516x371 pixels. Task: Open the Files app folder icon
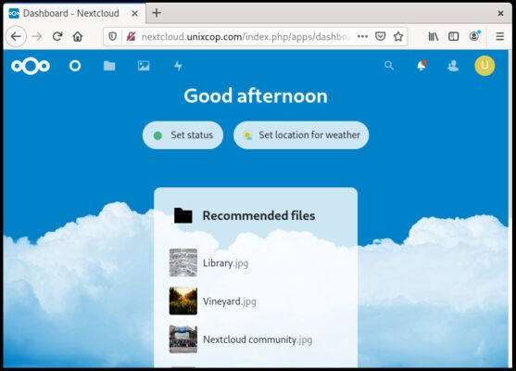109,66
